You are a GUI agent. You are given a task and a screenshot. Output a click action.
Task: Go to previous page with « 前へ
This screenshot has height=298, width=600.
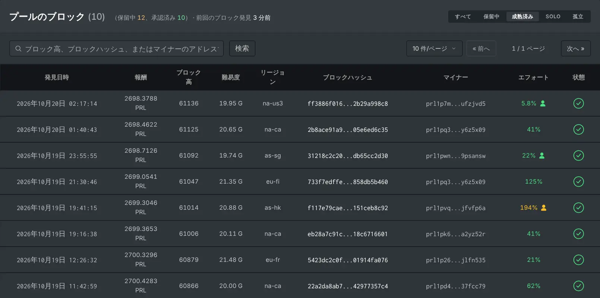[x=481, y=48]
